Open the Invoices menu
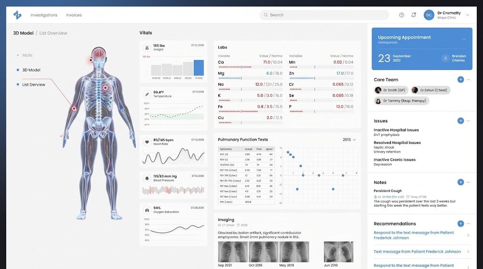 (x=74, y=15)
